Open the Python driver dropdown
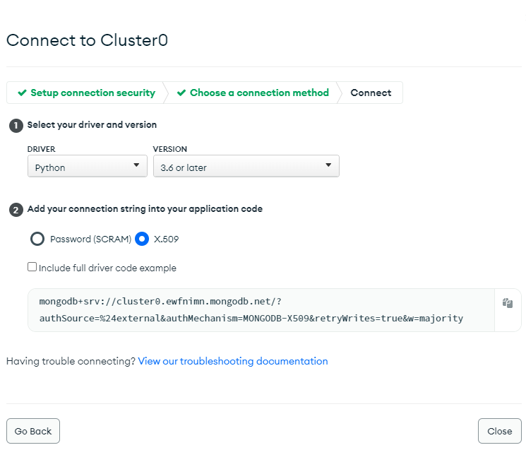Image resolution: width=526 pixels, height=462 pixels. coord(88,166)
